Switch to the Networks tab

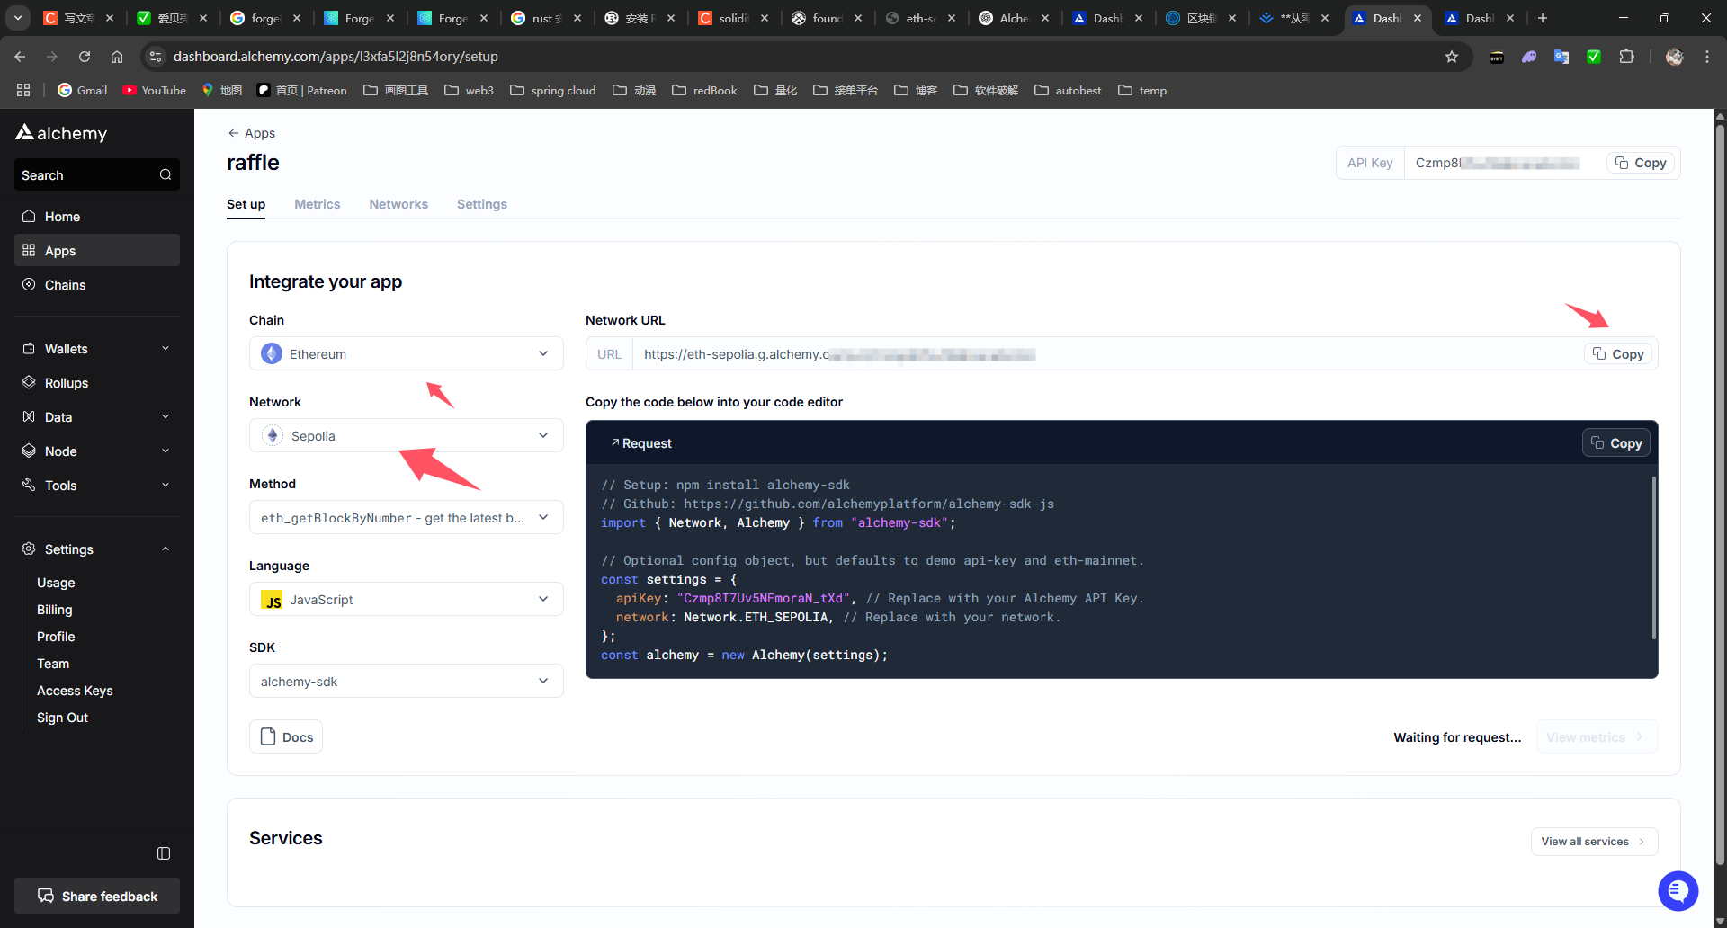coord(398,204)
